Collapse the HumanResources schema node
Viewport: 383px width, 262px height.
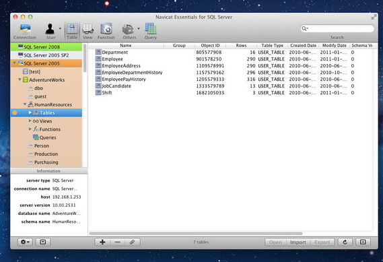click(x=25, y=104)
